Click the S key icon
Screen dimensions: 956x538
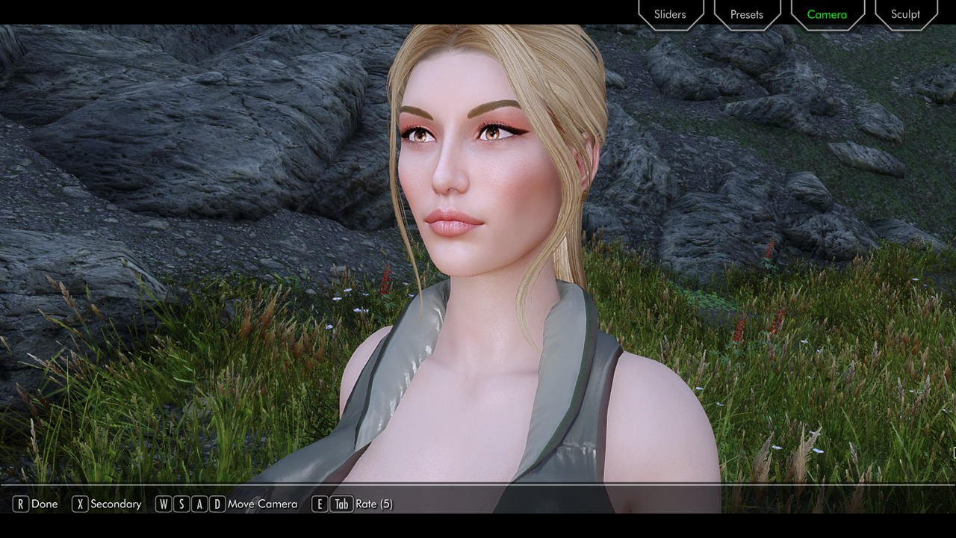pos(181,504)
